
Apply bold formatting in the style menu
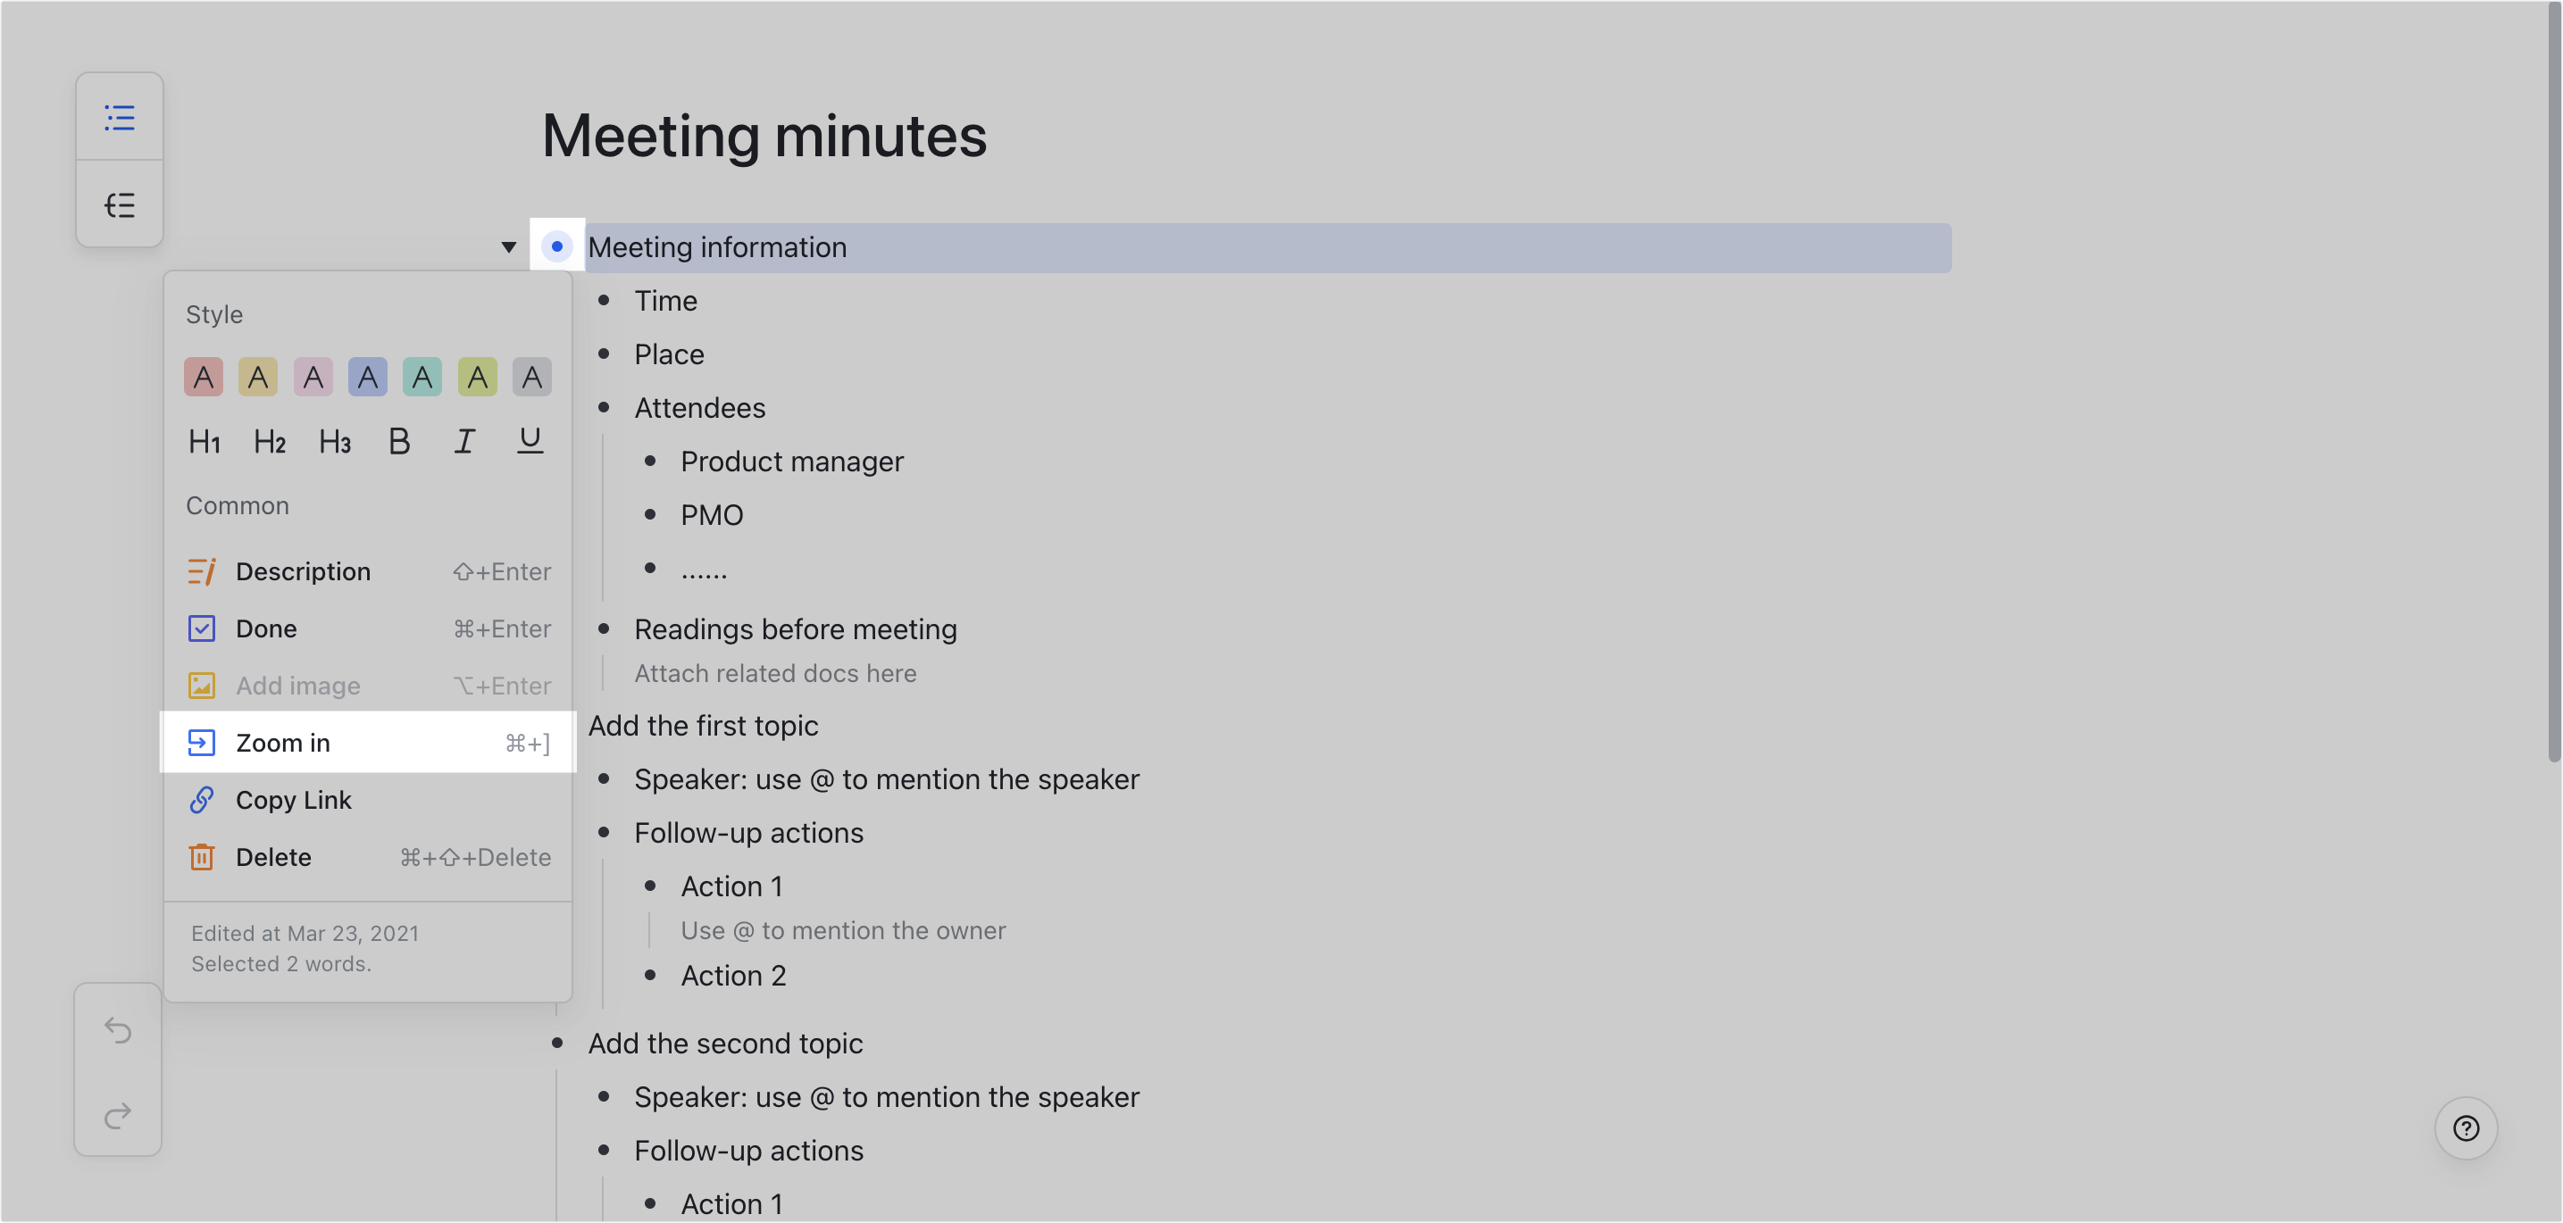click(x=399, y=440)
